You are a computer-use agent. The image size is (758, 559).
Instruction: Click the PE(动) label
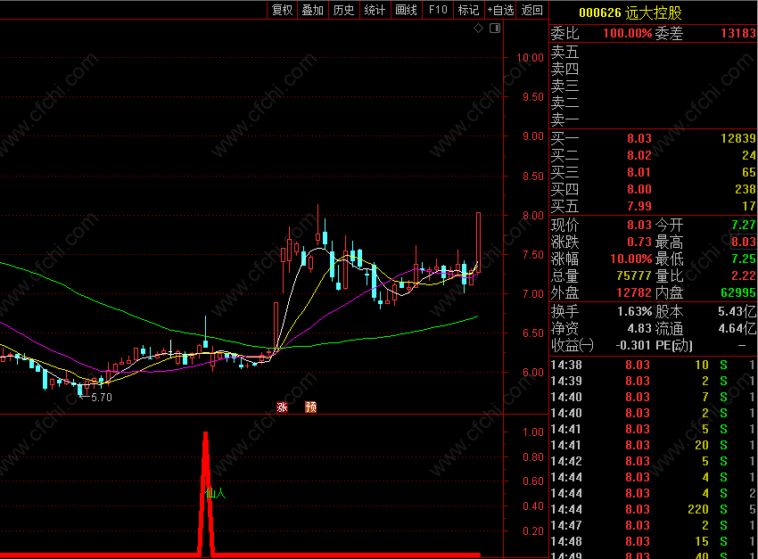pyautogui.click(x=674, y=345)
